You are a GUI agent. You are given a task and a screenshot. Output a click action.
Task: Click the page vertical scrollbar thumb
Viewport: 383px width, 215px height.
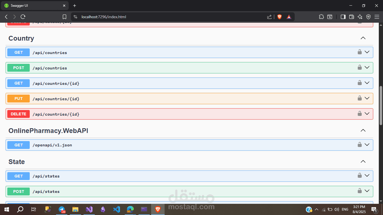[x=381, y=106]
